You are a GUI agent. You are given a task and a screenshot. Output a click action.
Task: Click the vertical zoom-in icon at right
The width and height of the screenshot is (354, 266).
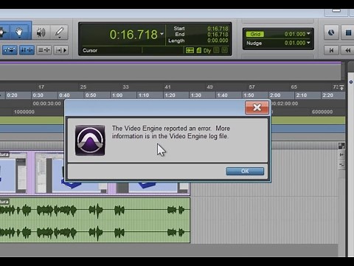[x=341, y=155]
